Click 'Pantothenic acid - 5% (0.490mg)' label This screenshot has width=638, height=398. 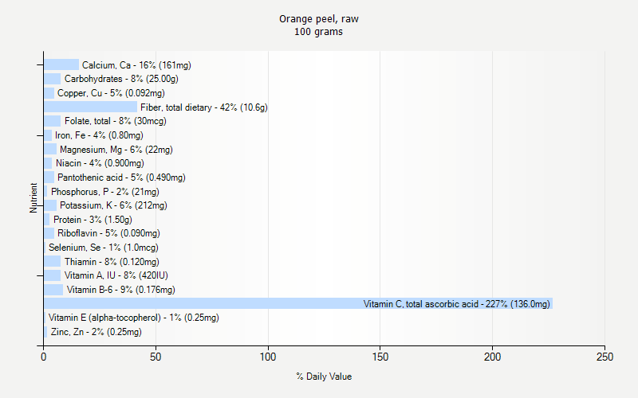coord(121,178)
